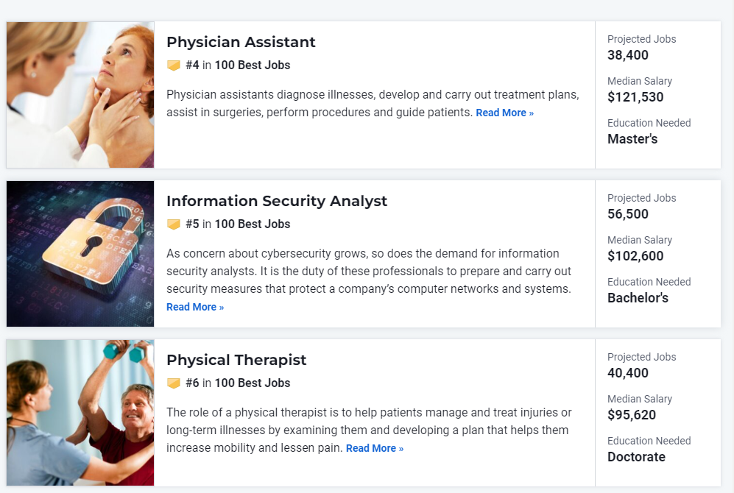
Task: Select the $121,530 median salary figure
Action: pyautogui.click(x=635, y=97)
